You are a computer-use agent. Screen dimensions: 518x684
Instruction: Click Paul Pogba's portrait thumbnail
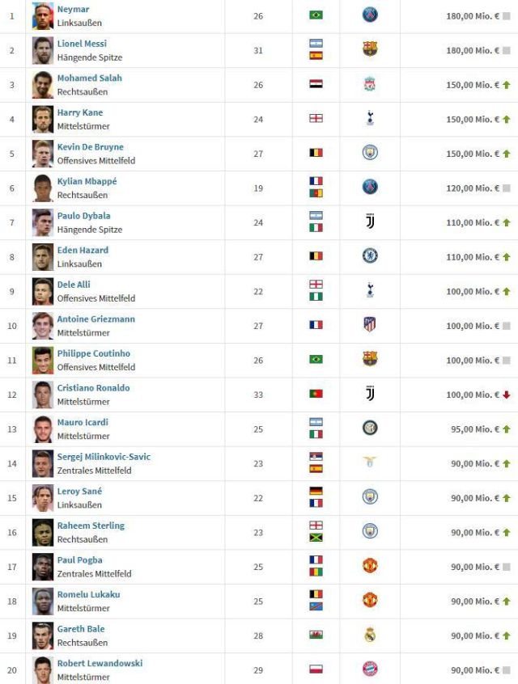pyautogui.click(x=43, y=567)
